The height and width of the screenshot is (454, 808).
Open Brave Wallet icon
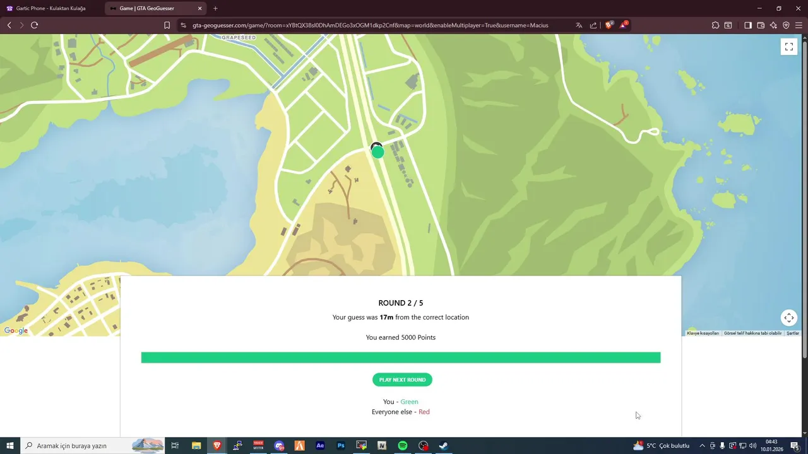point(761,25)
